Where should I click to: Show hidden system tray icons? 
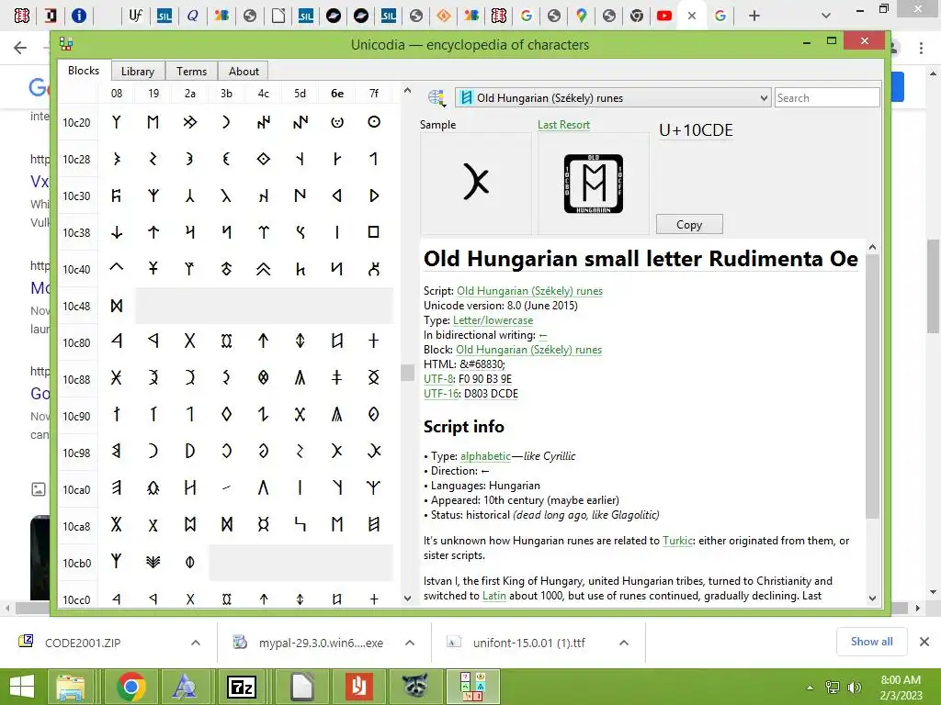(811, 688)
